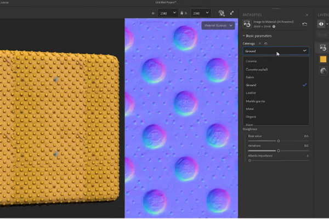
Task: Close the Properties panel
Action: pyautogui.click(x=307, y=15)
